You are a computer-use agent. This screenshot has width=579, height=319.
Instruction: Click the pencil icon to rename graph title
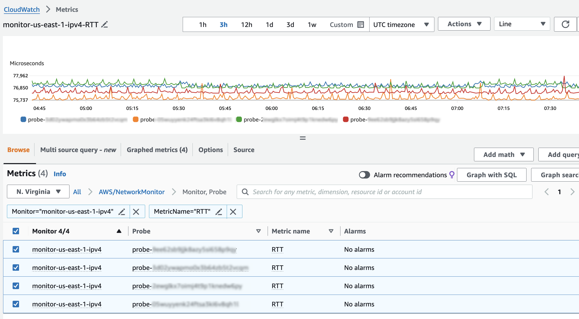pyautogui.click(x=104, y=25)
